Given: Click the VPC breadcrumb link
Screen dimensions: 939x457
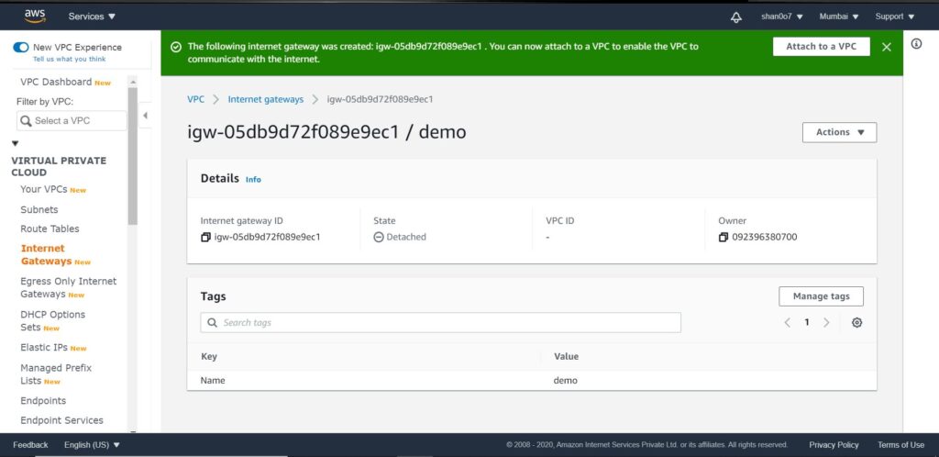Looking at the screenshot, I should point(196,99).
